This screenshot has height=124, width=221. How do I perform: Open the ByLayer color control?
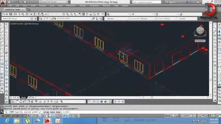[x=117, y=19]
